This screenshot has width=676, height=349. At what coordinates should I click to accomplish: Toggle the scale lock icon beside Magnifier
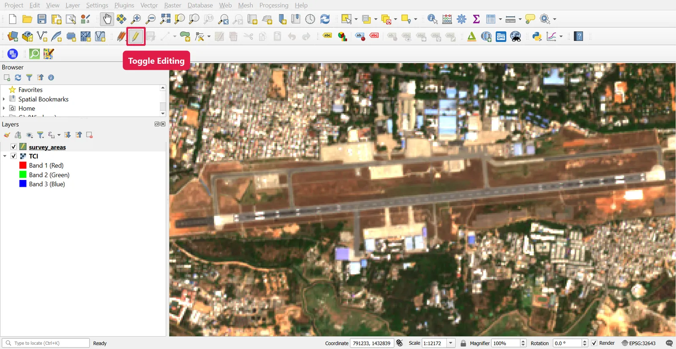point(463,343)
